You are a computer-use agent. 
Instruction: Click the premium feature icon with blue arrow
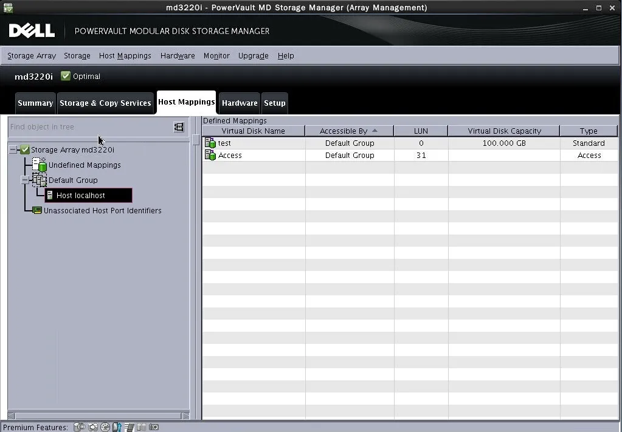(x=117, y=427)
